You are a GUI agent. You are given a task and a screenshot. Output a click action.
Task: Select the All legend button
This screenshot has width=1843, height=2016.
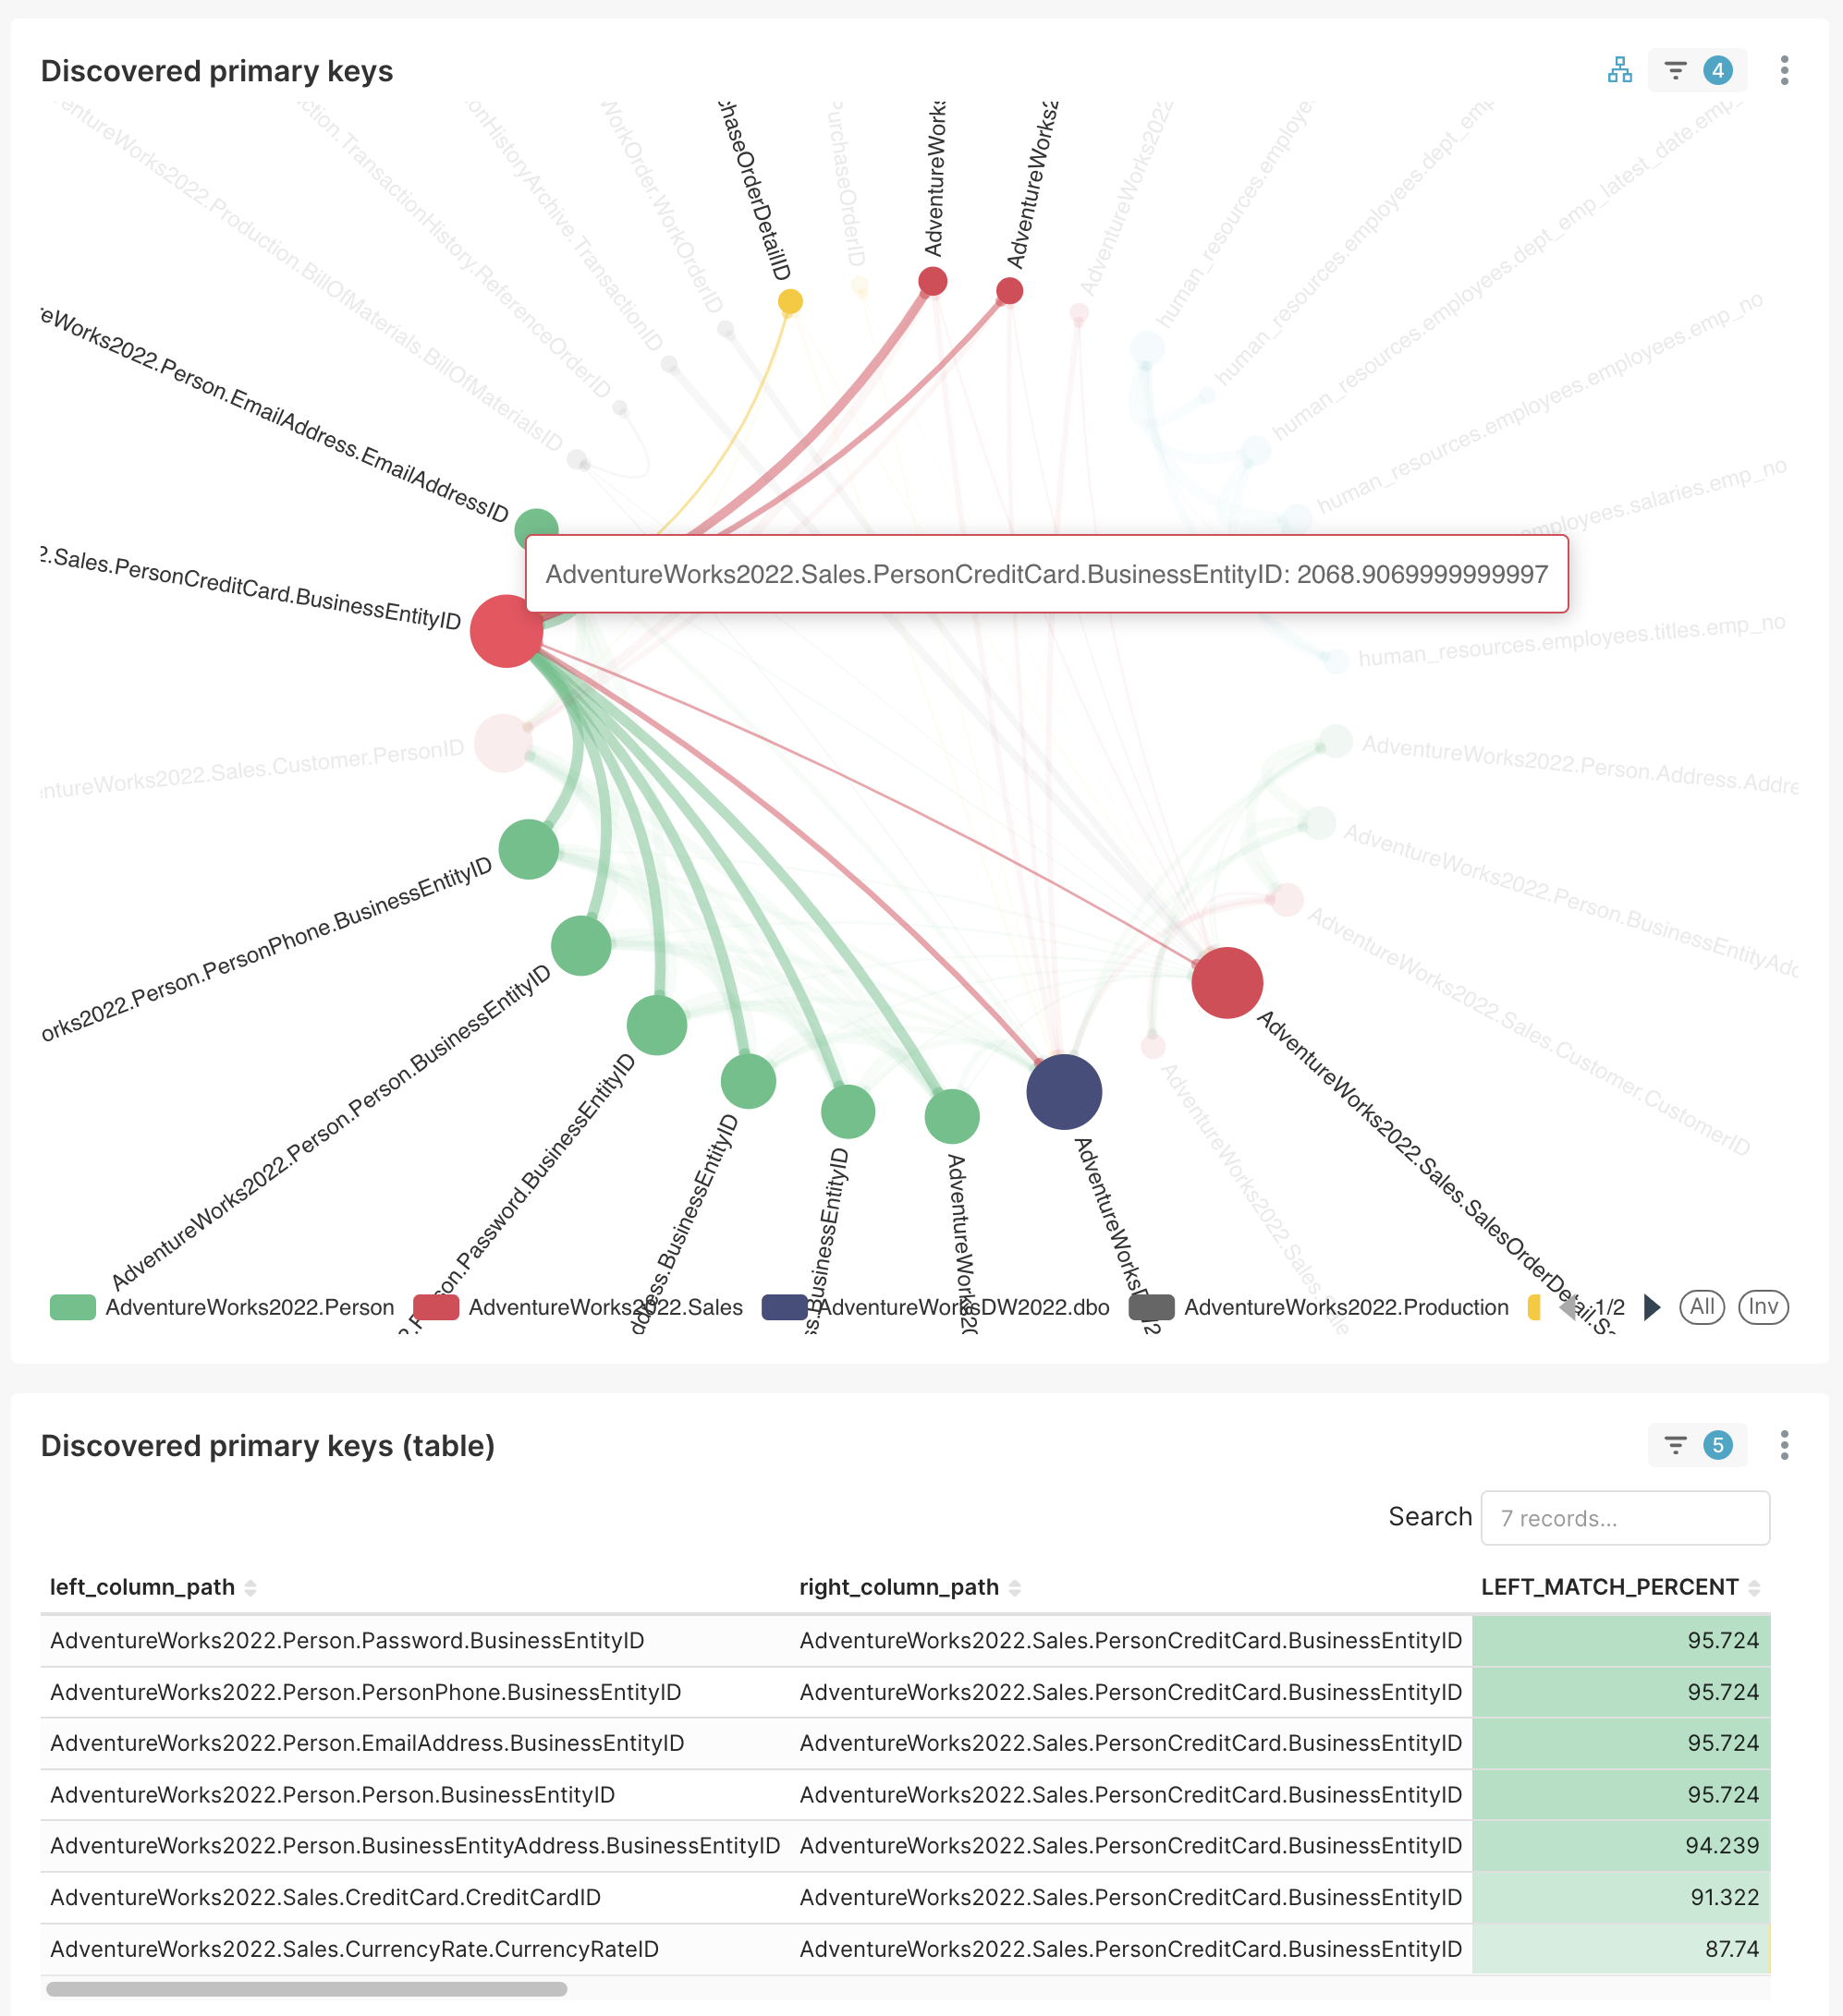coord(1701,1307)
